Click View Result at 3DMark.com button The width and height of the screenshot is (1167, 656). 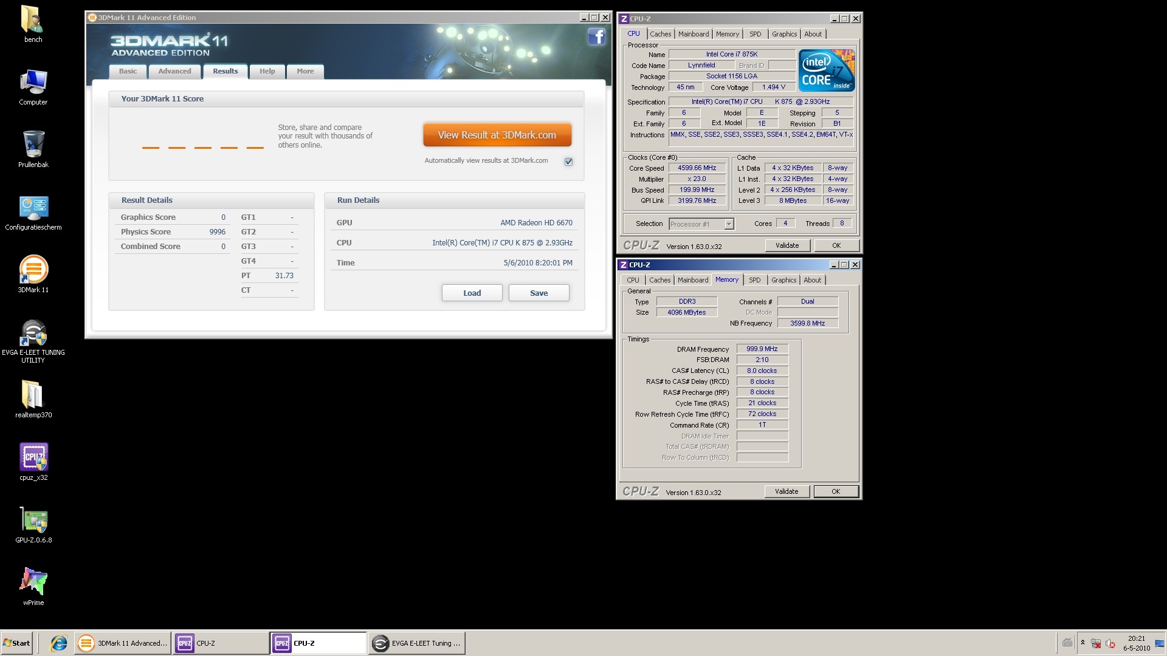pyautogui.click(x=497, y=135)
